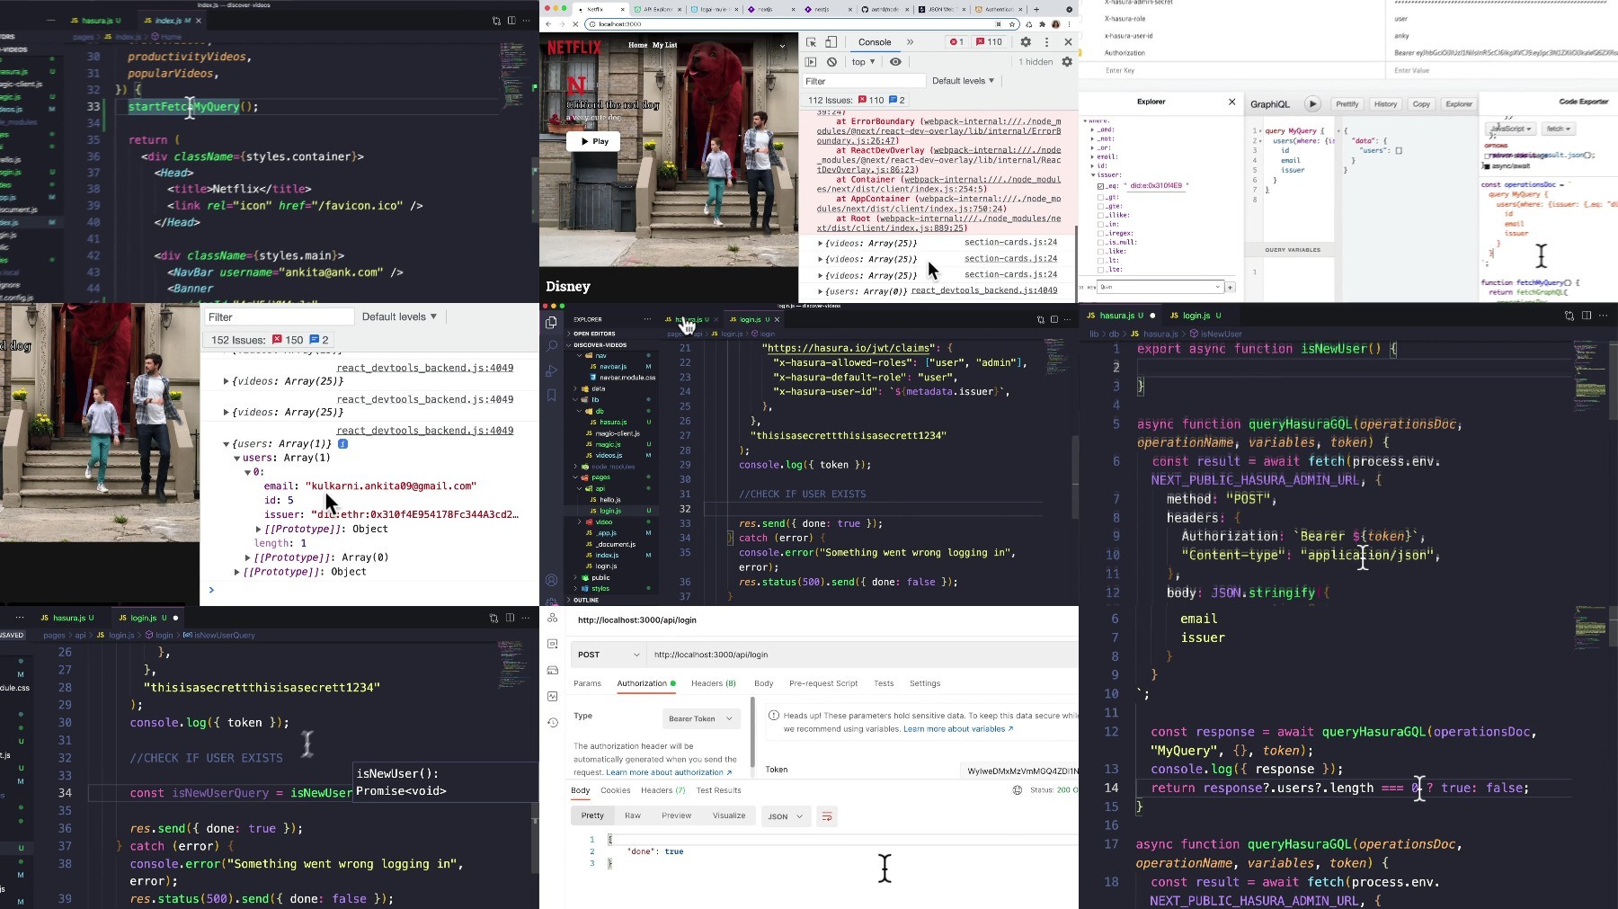Click the My List link in Netflix navbar
Screen dimensions: 1618x909
[665, 45]
